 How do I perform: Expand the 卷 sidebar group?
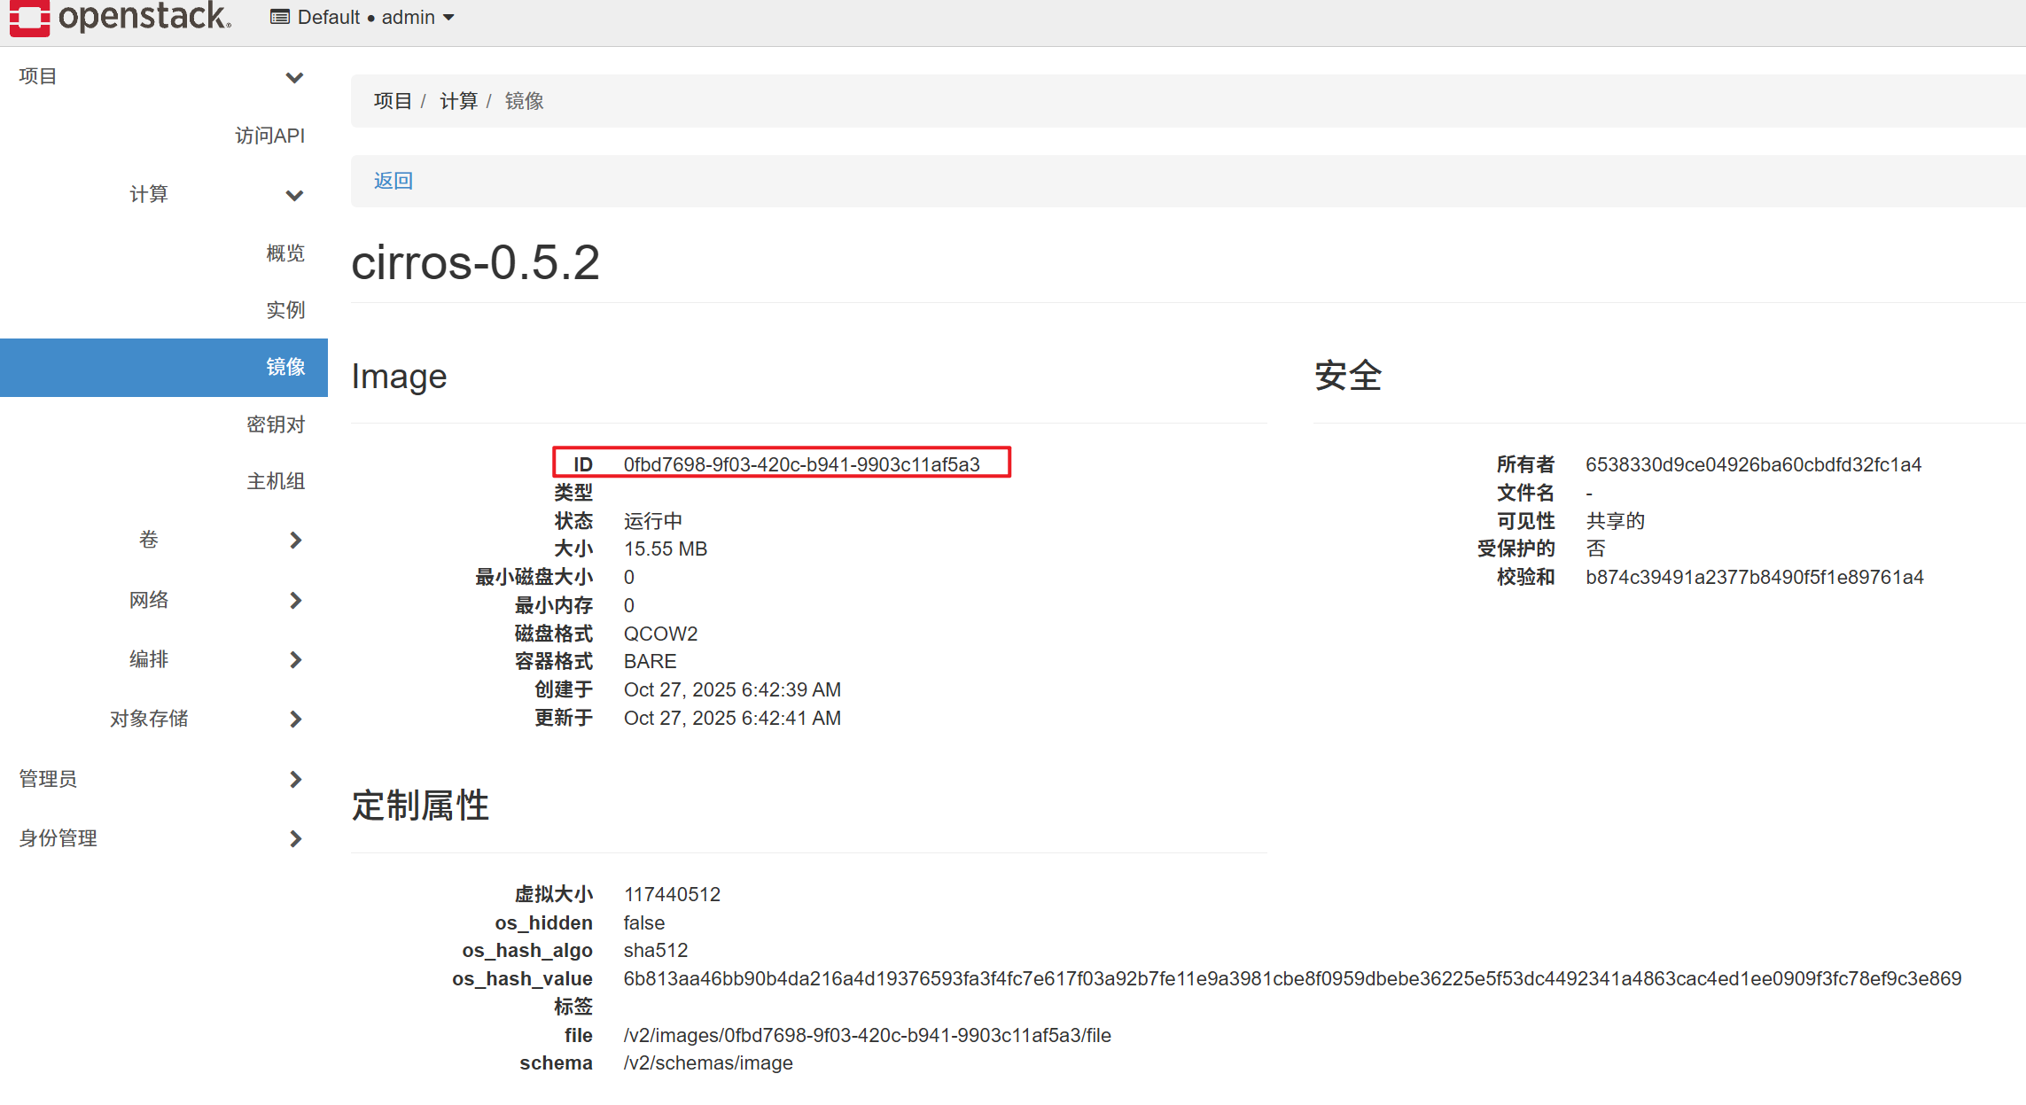tap(295, 540)
